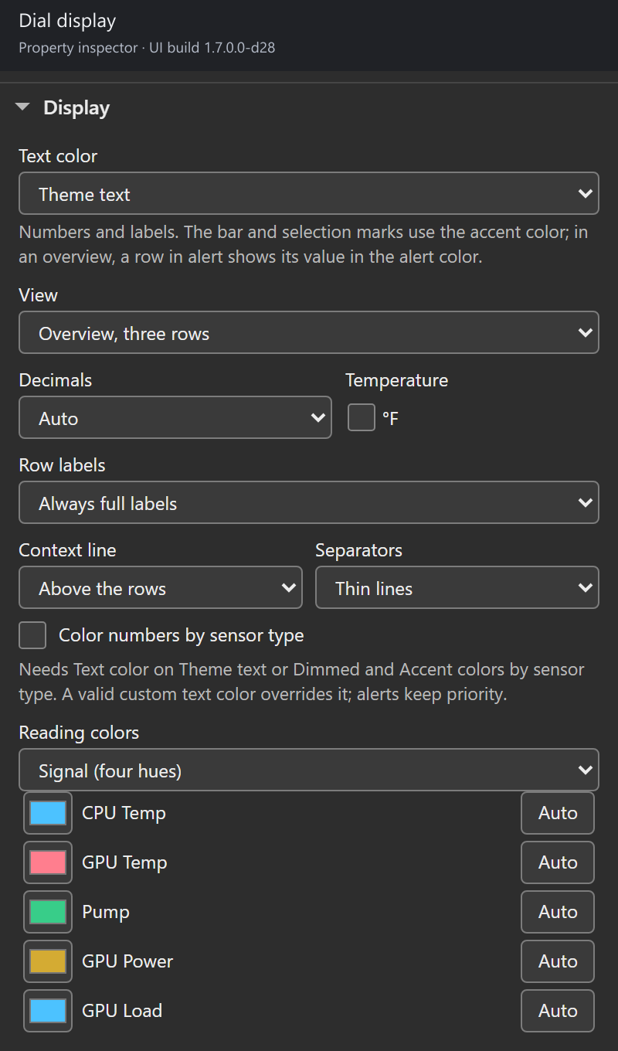
Task: Open the Reading colors dropdown
Action: tap(309, 770)
